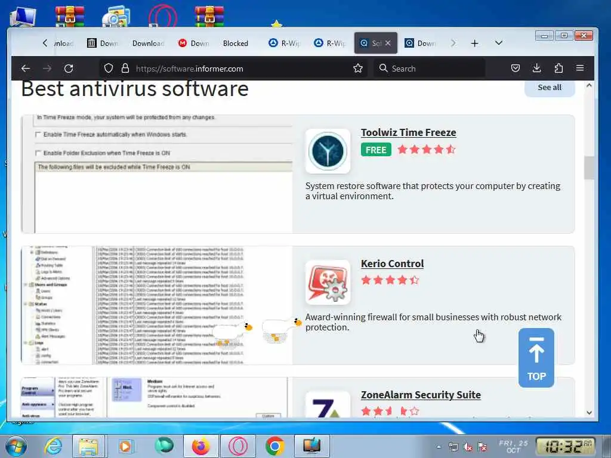This screenshot has height=458, width=611.
Task: Click the Kerio Control star rating
Action: tap(390, 280)
